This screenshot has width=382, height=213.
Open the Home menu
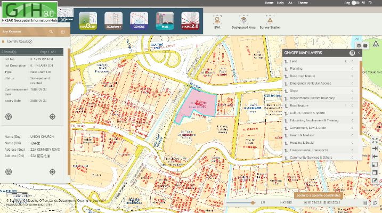[269, 3]
